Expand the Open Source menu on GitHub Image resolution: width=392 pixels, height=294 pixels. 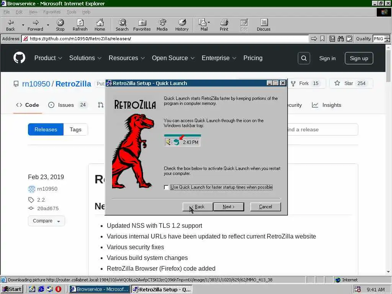173,58
